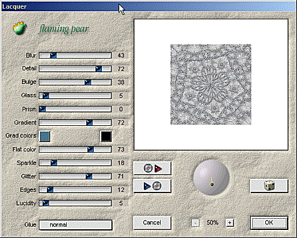Image resolution: width=297 pixels, height=238 pixels.
Task: Click the light direction sphere
Action: pyautogui.click(x=211, y=178)
